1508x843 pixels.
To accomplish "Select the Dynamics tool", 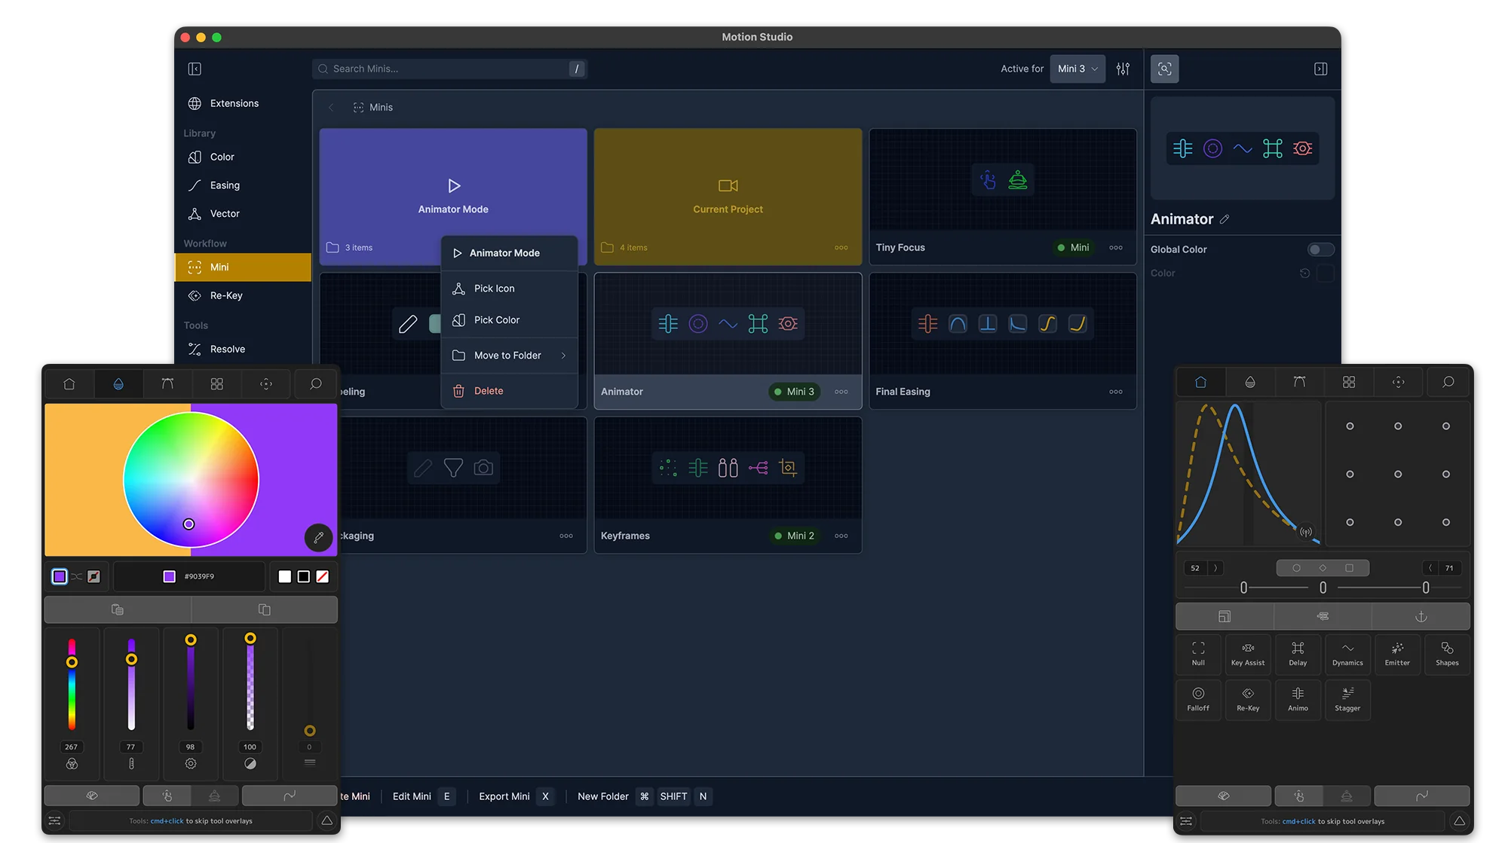I will pos(1347,654).
